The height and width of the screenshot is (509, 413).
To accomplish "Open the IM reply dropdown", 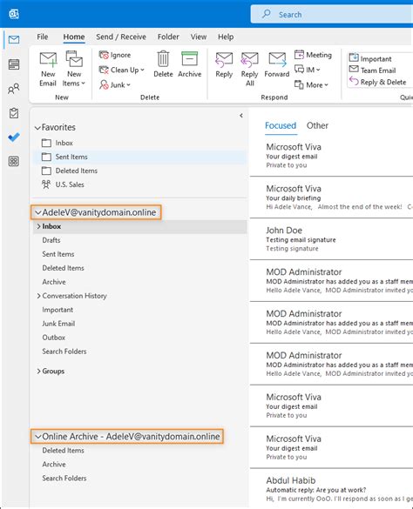I will pos(308,70).
